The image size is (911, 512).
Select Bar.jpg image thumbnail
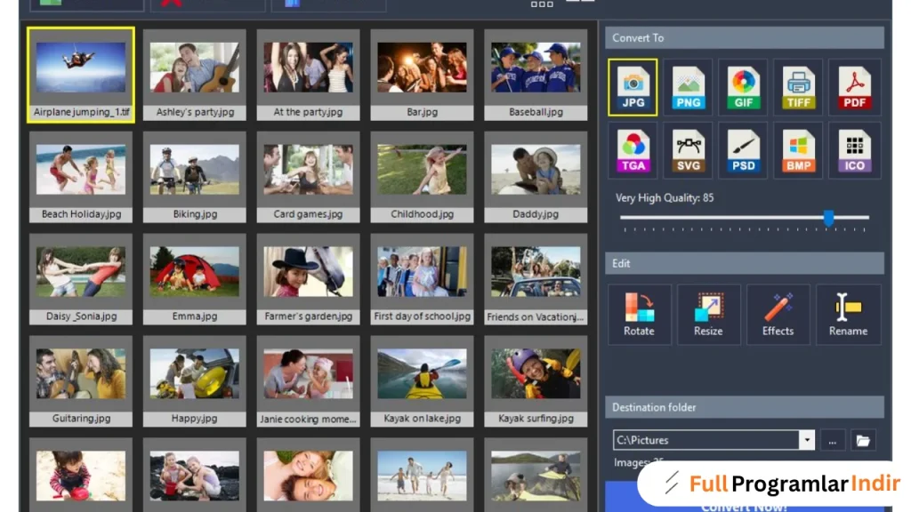pyautogui.click(x=422, y=75)
